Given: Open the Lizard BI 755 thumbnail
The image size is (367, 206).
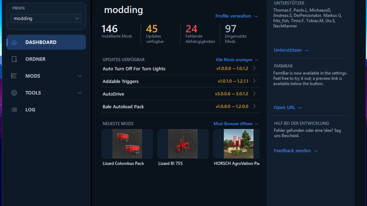Looking at the screenshot, I should 183,144.
